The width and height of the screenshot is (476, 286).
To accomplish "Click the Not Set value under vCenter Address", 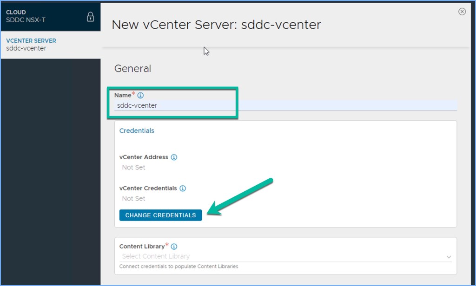I will pos(133,167).
